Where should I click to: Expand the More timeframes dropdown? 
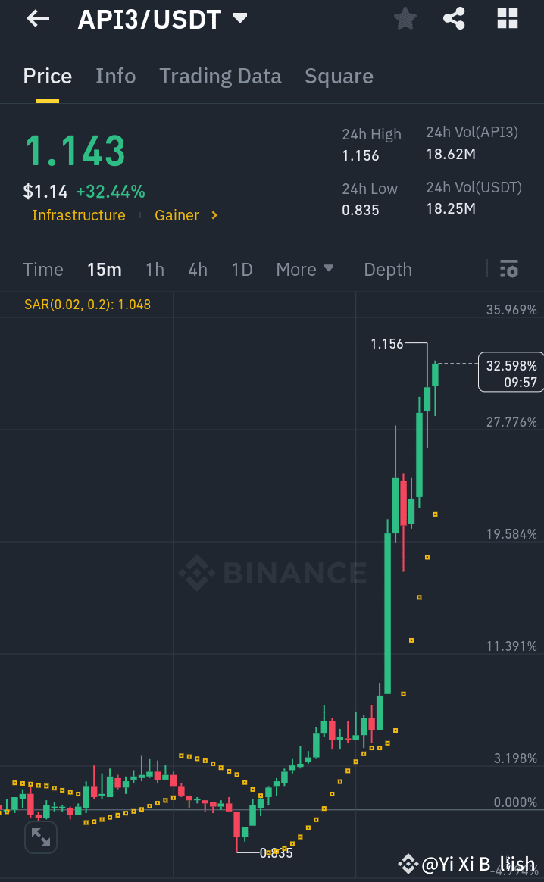(x=305, y=269)
